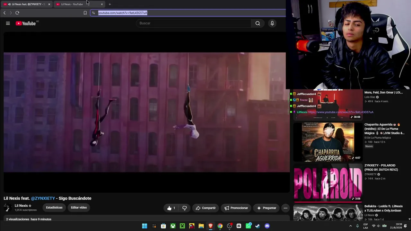
Task: Dislike the video with thumbs-down
Action: [185, 208]
